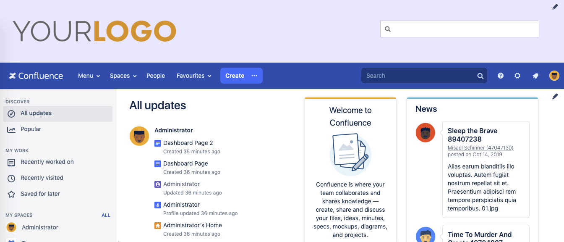Click the three dots next to Create
This screenshot has height=242, width=564.
tap(254, 76)
